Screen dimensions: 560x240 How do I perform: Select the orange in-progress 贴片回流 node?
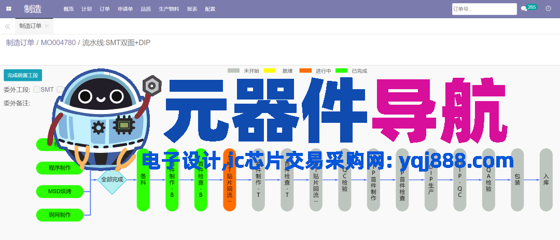(x=230, y=180)
